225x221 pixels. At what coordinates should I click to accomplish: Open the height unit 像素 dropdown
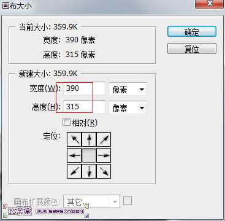coord(128,107)
